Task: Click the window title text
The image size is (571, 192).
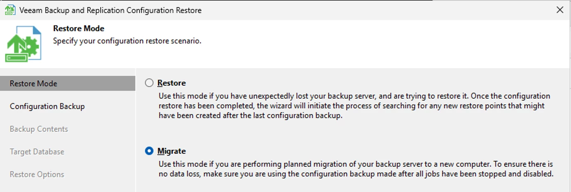Action: click(x=110, y=10)
